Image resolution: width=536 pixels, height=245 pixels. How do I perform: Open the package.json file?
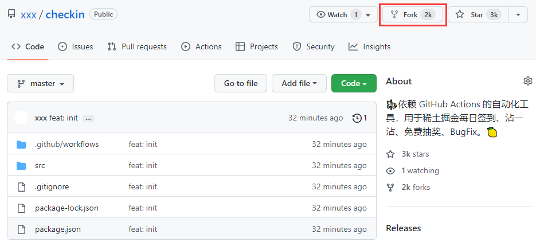point(58,230)
